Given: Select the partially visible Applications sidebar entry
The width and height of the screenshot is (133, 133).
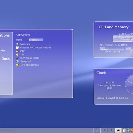Looking at the screenshot, I should coord(5,35).
